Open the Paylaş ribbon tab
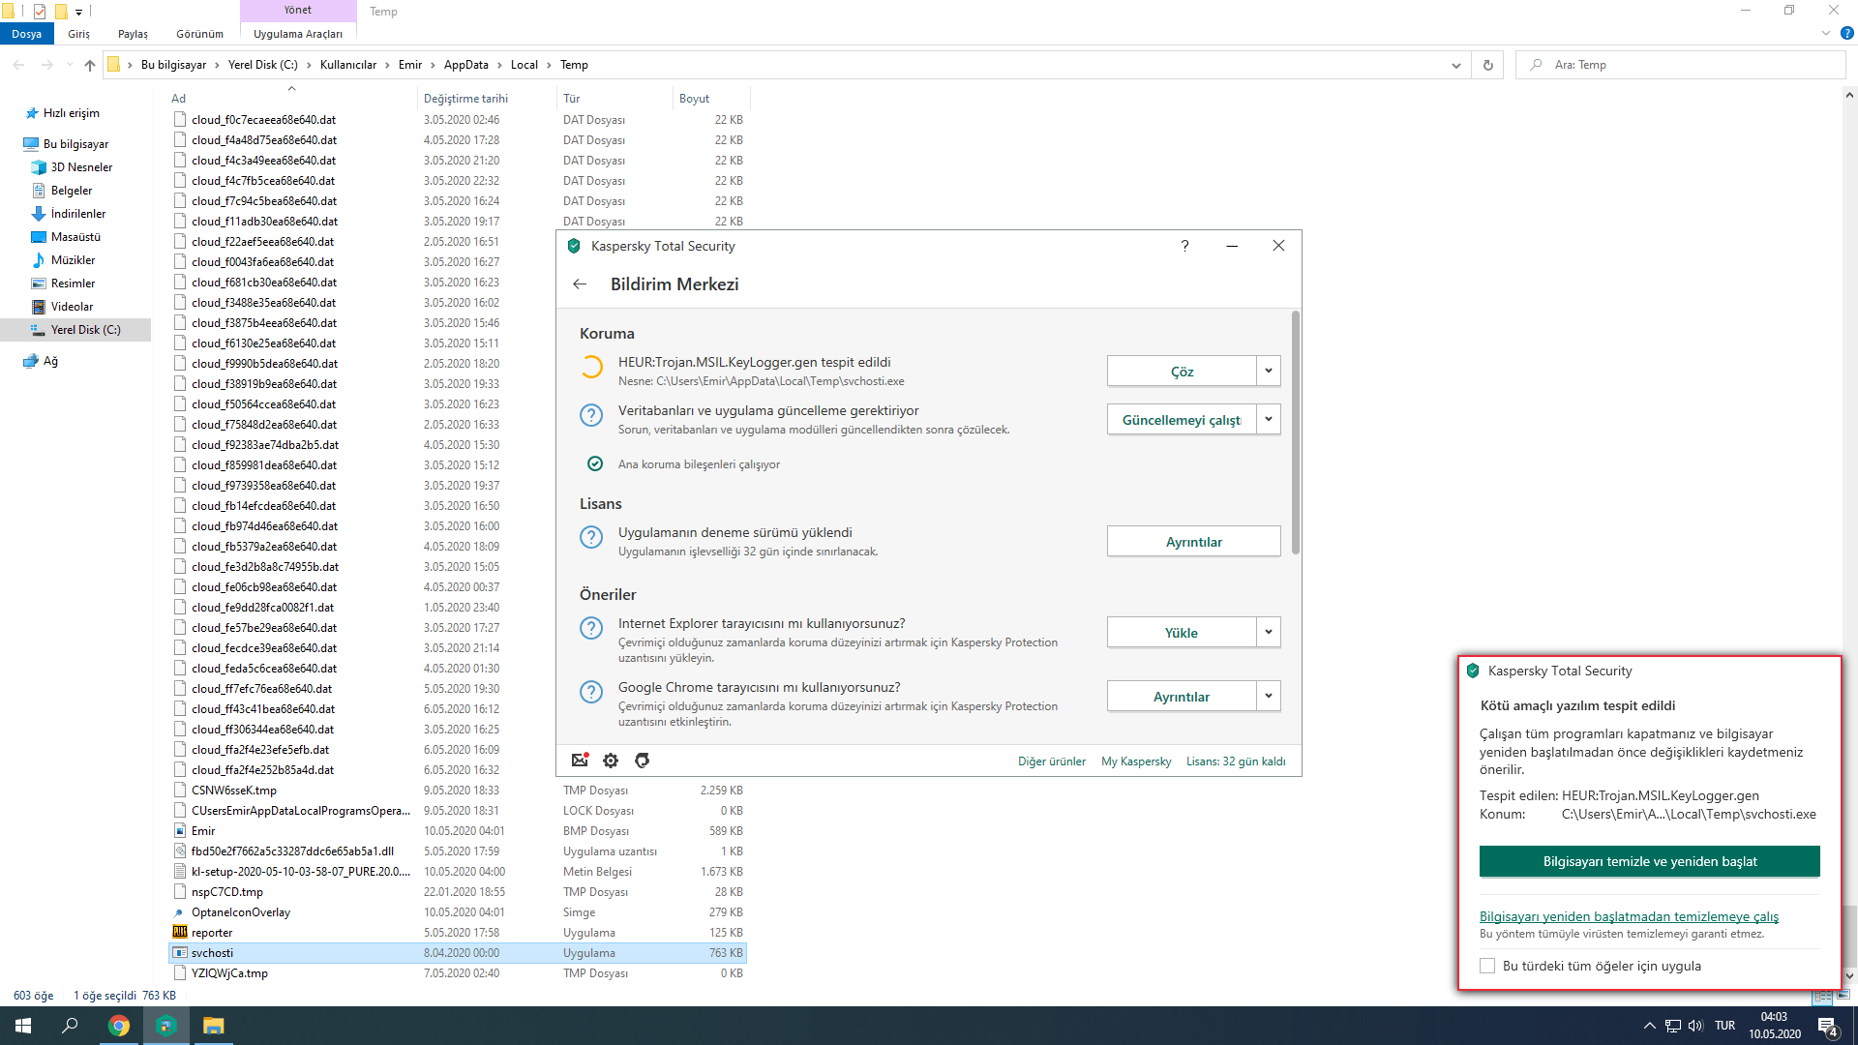 point(133,34)
